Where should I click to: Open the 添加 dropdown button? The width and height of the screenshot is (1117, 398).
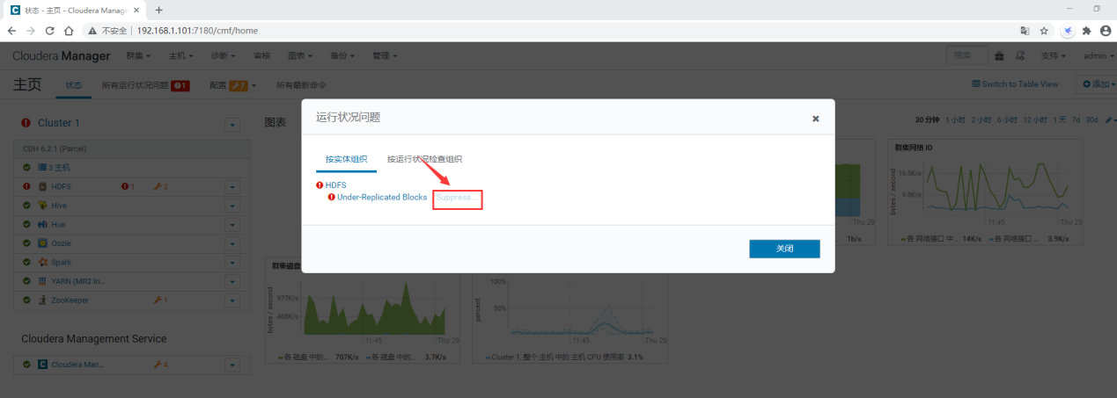pos(1099,84)
